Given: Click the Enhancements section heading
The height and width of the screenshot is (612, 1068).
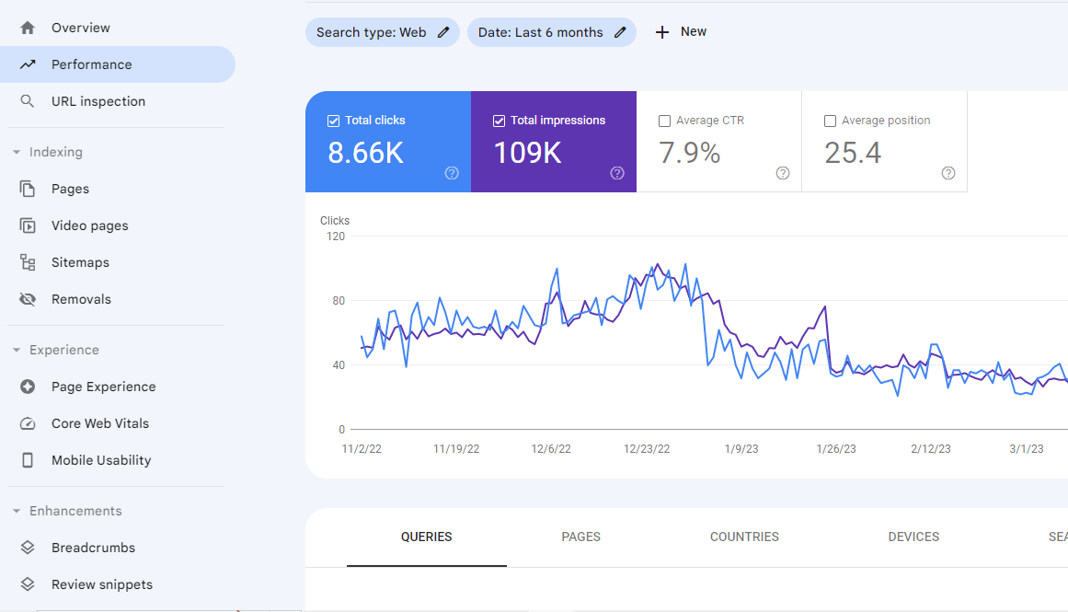Looking at the screenshot, I should point(75,511).
